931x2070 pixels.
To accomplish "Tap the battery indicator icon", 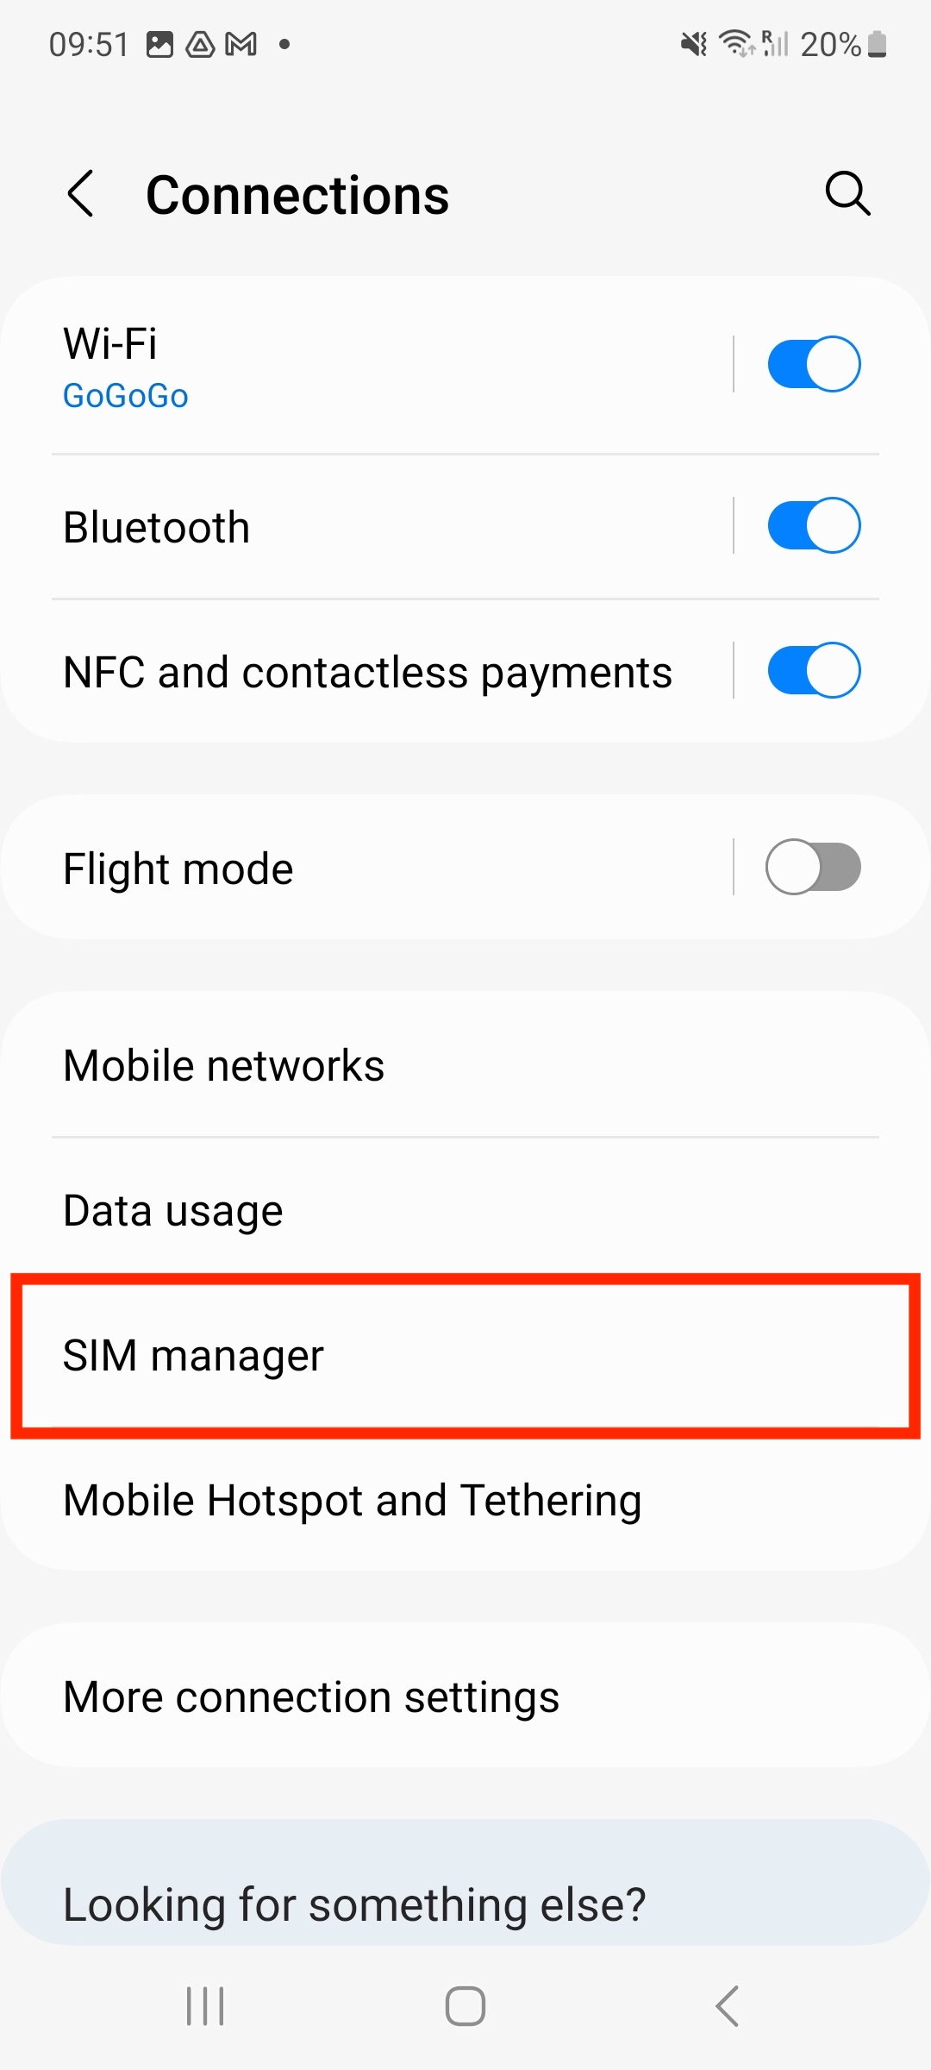I will click(x=878, y=44).
